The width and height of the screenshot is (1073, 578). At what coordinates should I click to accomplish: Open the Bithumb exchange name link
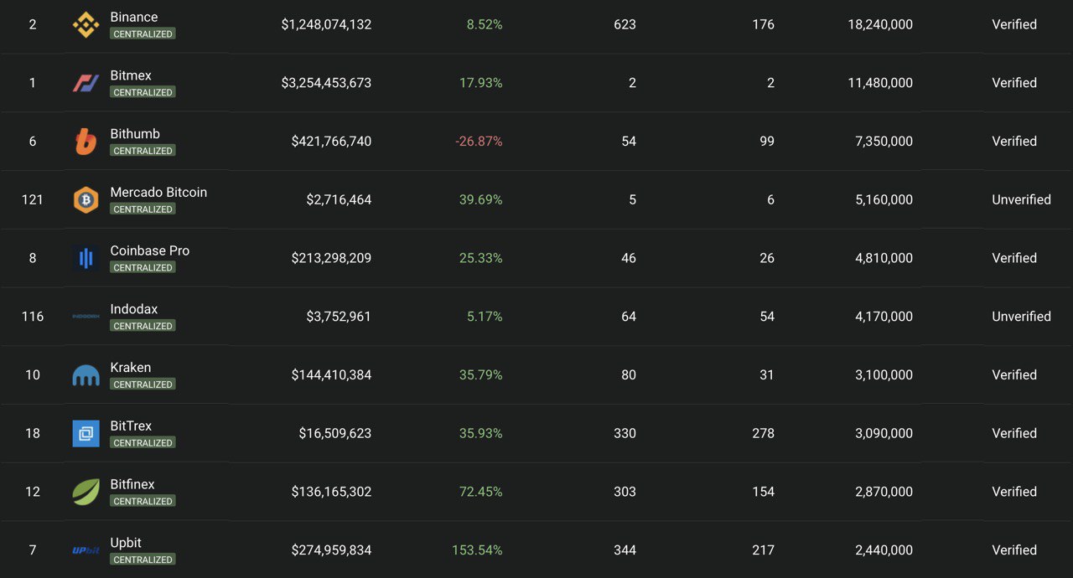(135, 134)
